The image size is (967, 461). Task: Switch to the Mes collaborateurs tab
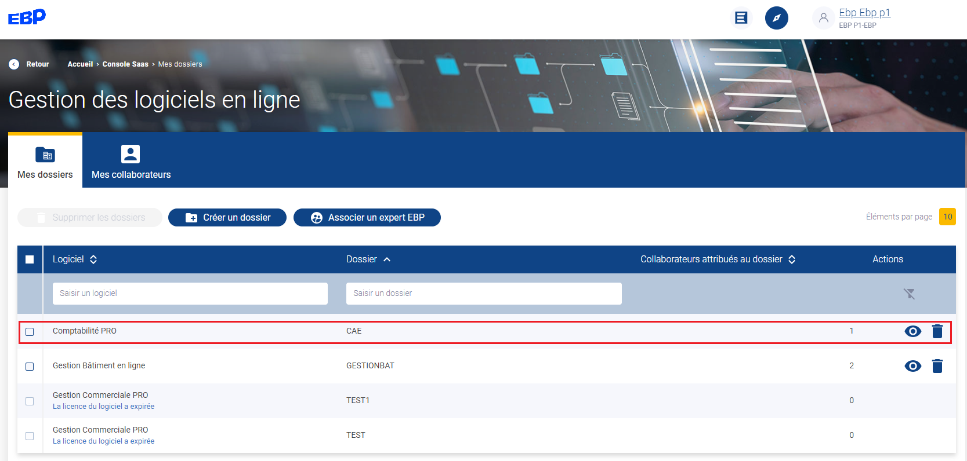(x=131, y=161)
